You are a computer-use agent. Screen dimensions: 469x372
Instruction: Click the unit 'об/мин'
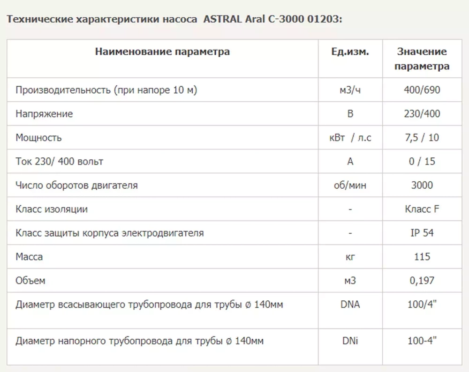coord(350,186)
